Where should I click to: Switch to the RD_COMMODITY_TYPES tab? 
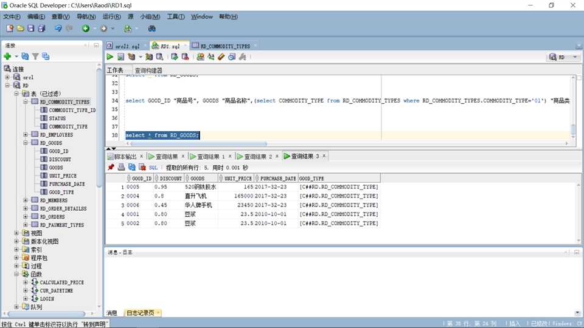coord(225,46)
